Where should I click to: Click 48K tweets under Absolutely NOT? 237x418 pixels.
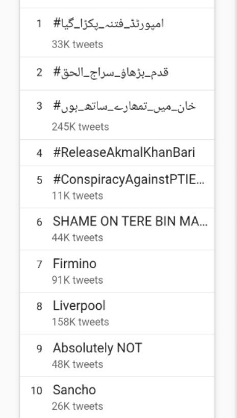(x=77, y=364)
